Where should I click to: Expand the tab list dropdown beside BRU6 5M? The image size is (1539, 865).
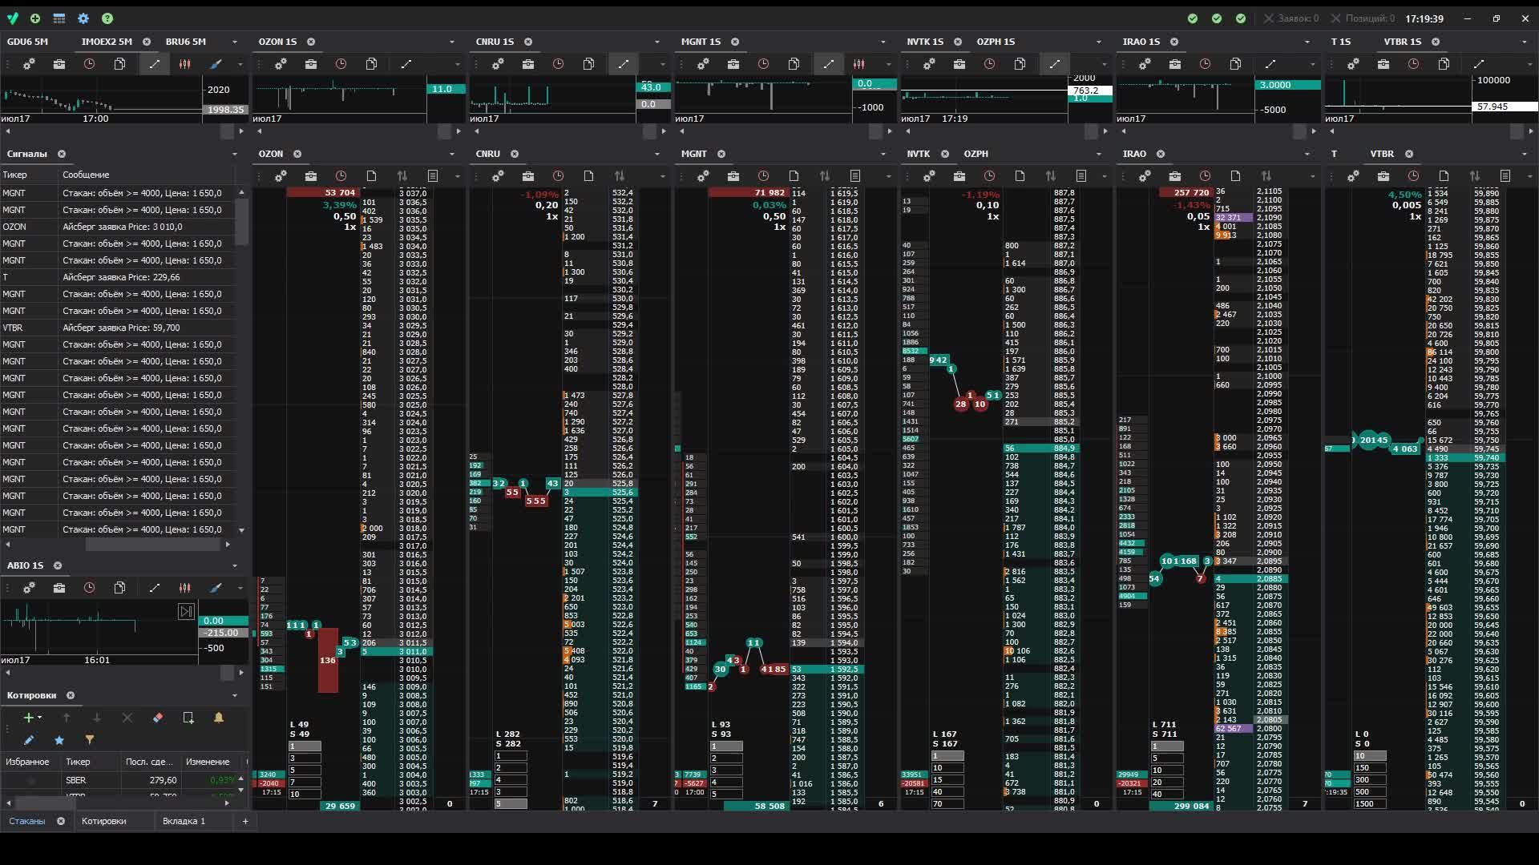point(235,42)
